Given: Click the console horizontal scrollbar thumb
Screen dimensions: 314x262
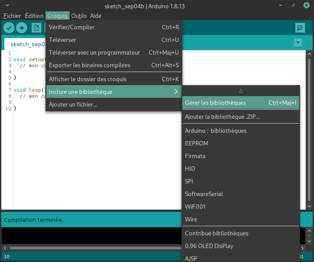Looking at the screenshot, I should (95, 248).
